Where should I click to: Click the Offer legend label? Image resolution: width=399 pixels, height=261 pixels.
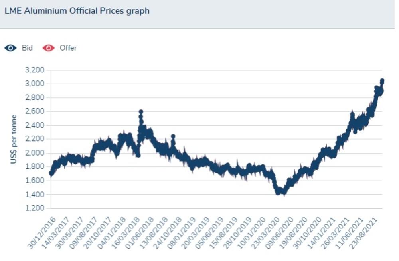68,48
